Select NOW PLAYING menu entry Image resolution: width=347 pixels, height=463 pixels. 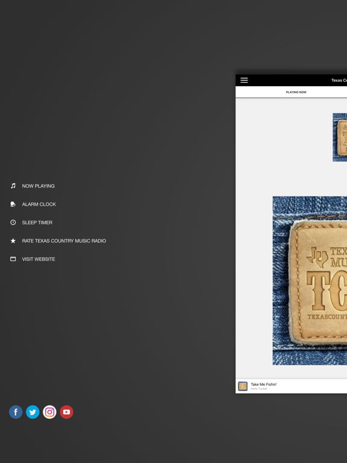[x=39, y=186]
